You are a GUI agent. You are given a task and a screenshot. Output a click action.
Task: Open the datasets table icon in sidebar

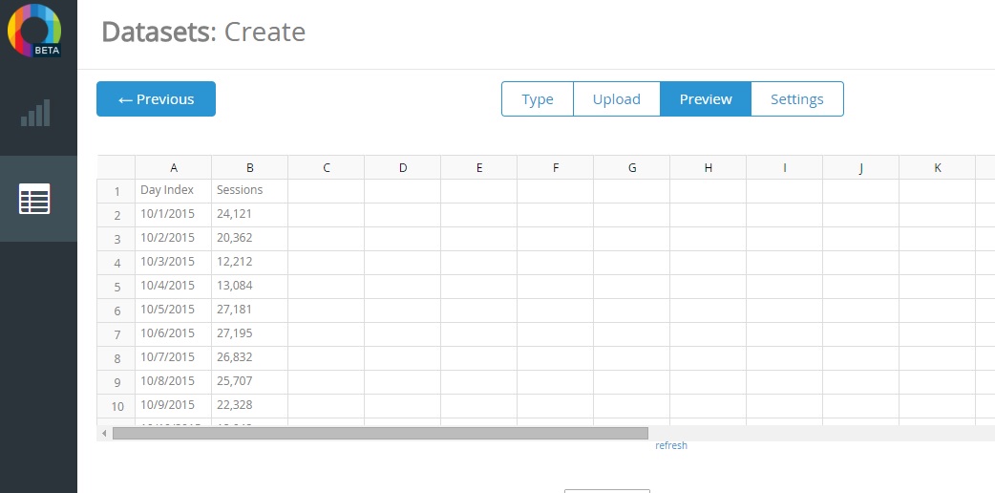(35, 200)
